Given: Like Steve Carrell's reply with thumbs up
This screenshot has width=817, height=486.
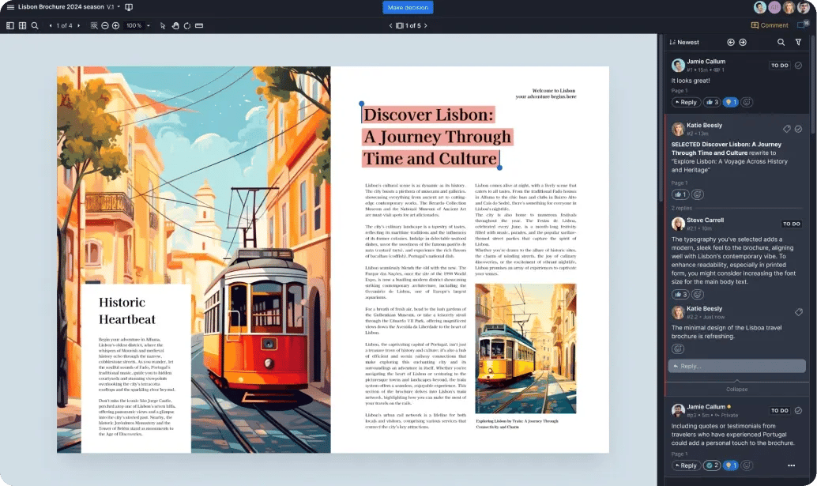Looking at the screenshot, I should click(x=681, y=293).
